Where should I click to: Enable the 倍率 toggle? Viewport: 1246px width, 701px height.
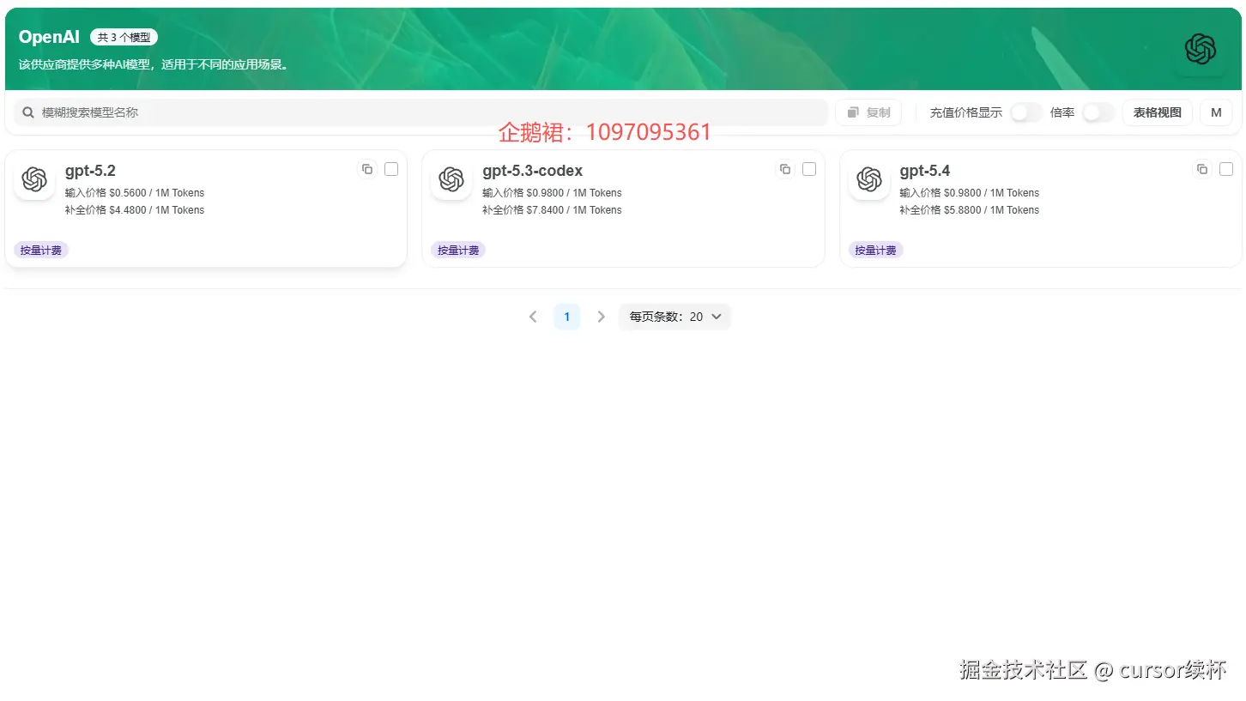(x=1098, y=112)
